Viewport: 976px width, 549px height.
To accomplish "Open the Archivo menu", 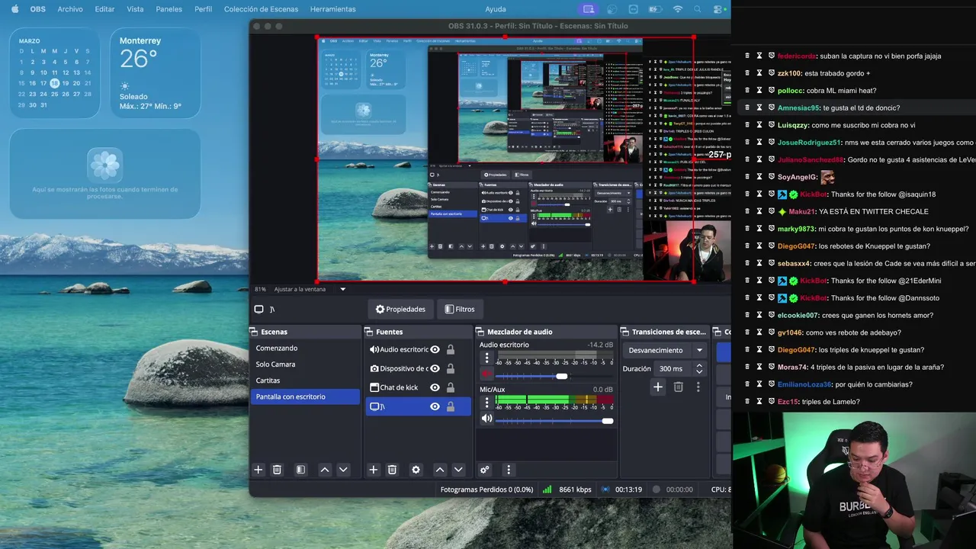I will 70,9.
